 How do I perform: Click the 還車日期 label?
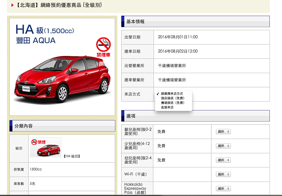(132, 52)
